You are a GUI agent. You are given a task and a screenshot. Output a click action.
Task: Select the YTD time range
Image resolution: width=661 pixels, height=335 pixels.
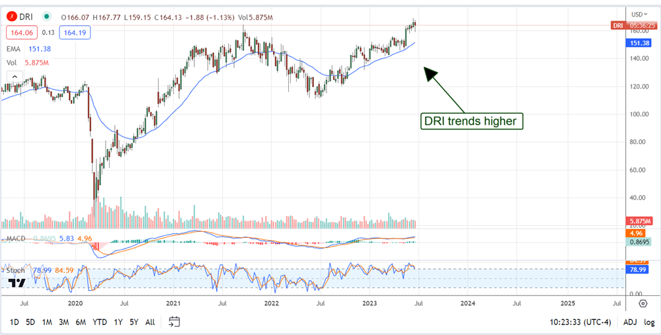coord(99,322)
